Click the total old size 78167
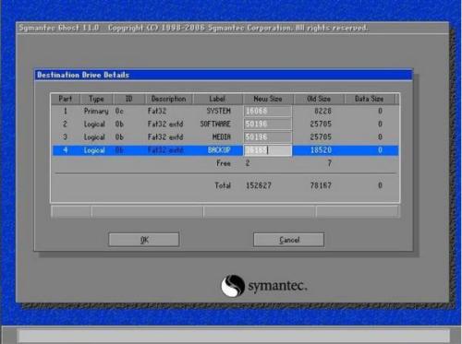This screenshot has height=344, width=462. 321,185
